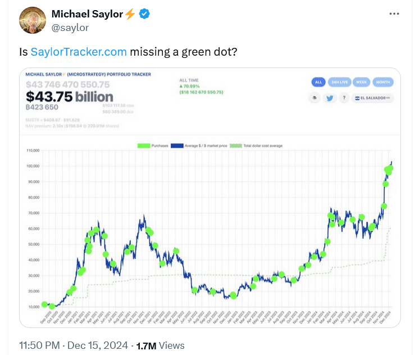Click the blue verified checkmark badge
The height and width of the screenshot is (355, 419).
(x=144, y=14)
